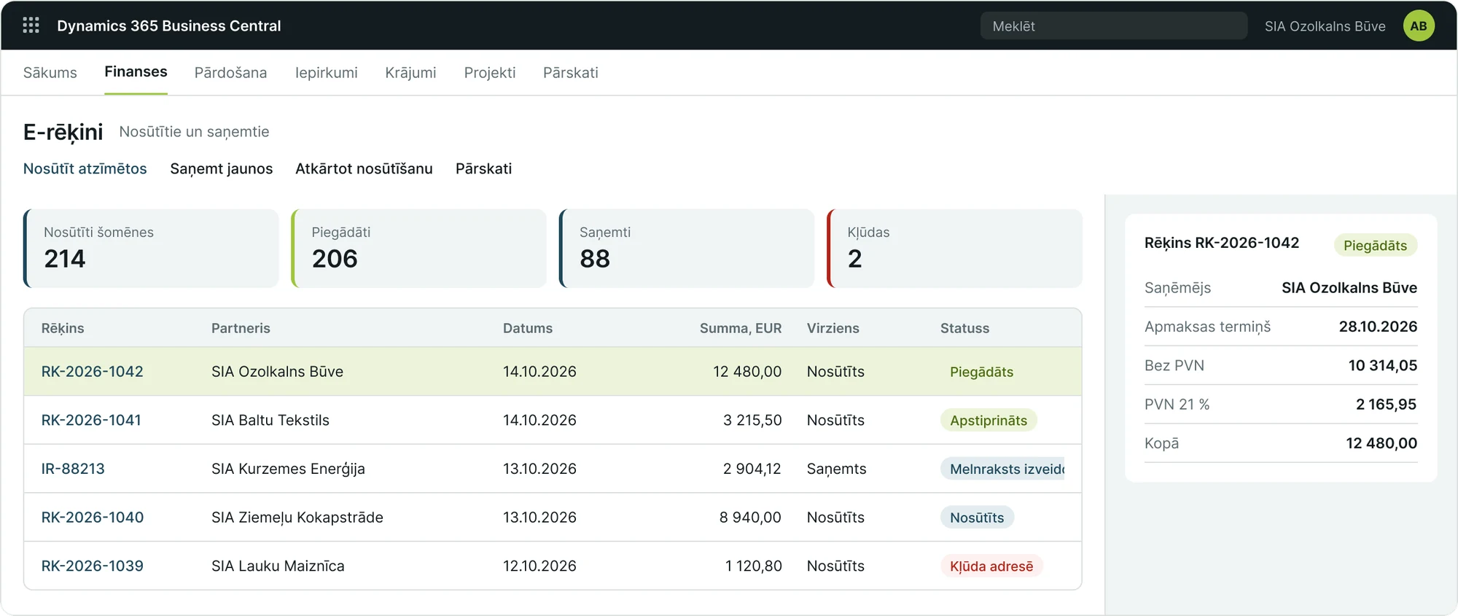The height and width of the screenshot is (616, 1458).
Task: Sort by the Partneris column header
Action: 241,328
